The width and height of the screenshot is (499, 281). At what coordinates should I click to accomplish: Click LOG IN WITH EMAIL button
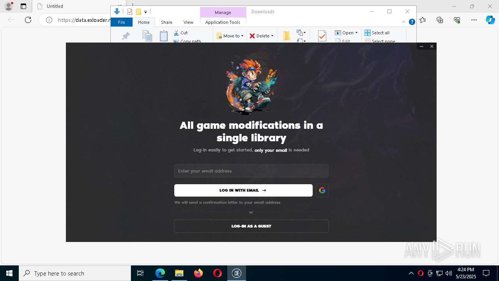[243, 190]
